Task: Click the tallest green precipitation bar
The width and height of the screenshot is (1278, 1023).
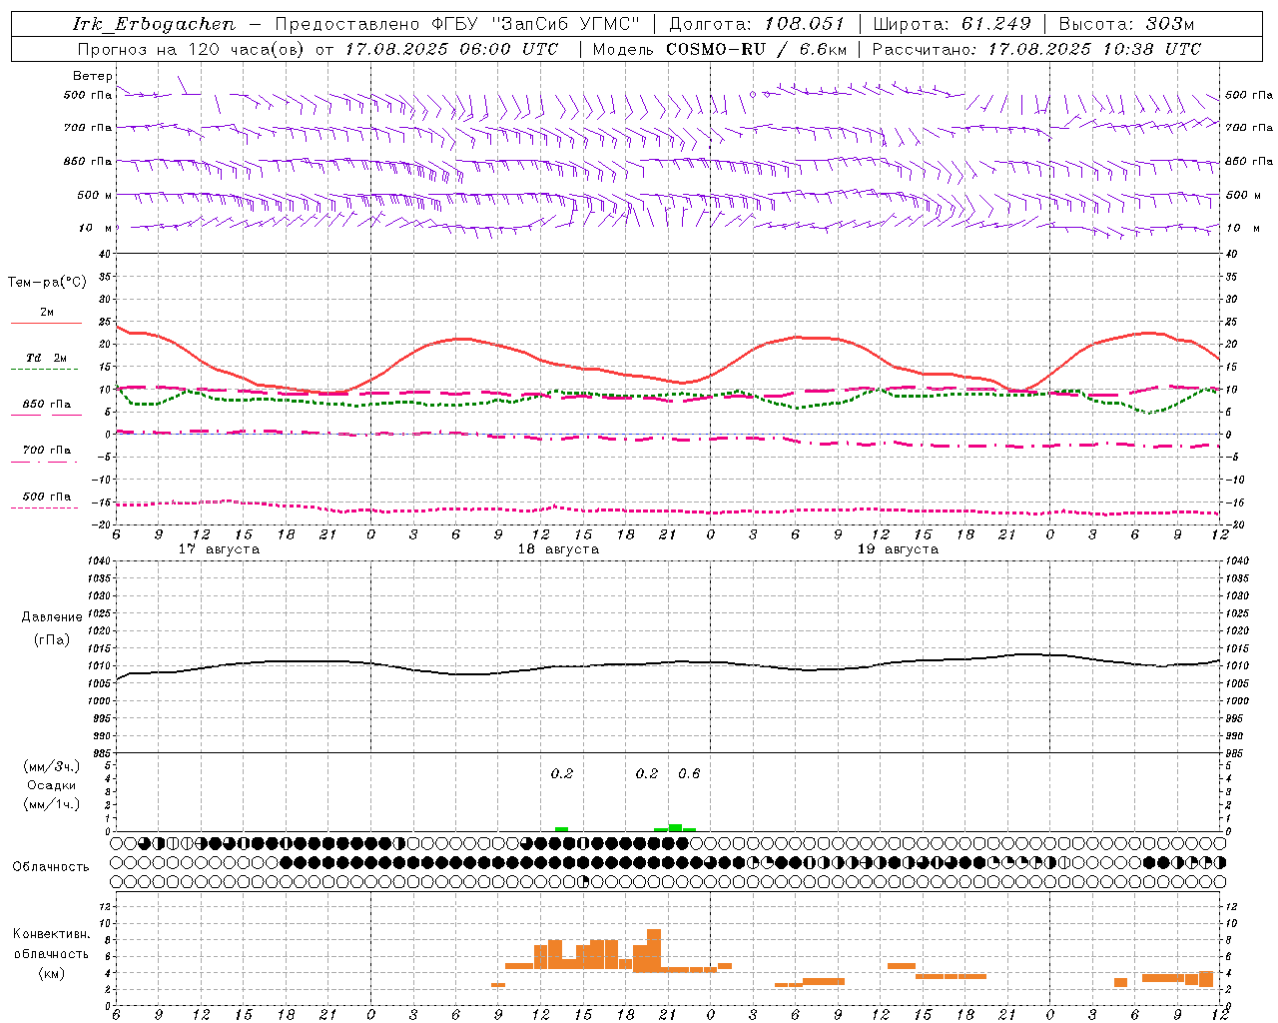Action: 675,827
